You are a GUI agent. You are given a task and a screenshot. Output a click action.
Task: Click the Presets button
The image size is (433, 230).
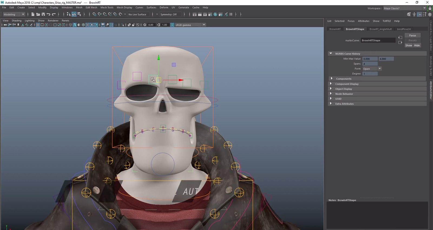(413, 40)
